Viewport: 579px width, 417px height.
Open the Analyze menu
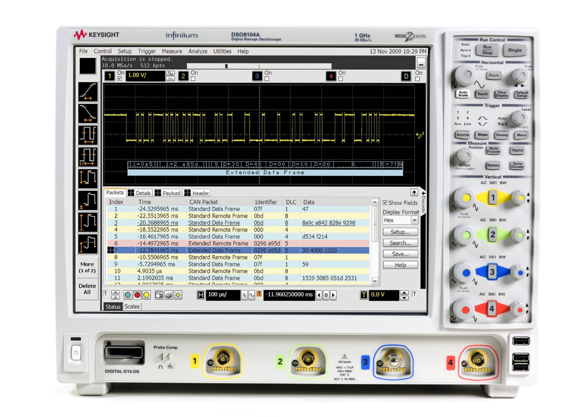coord(198,51)
